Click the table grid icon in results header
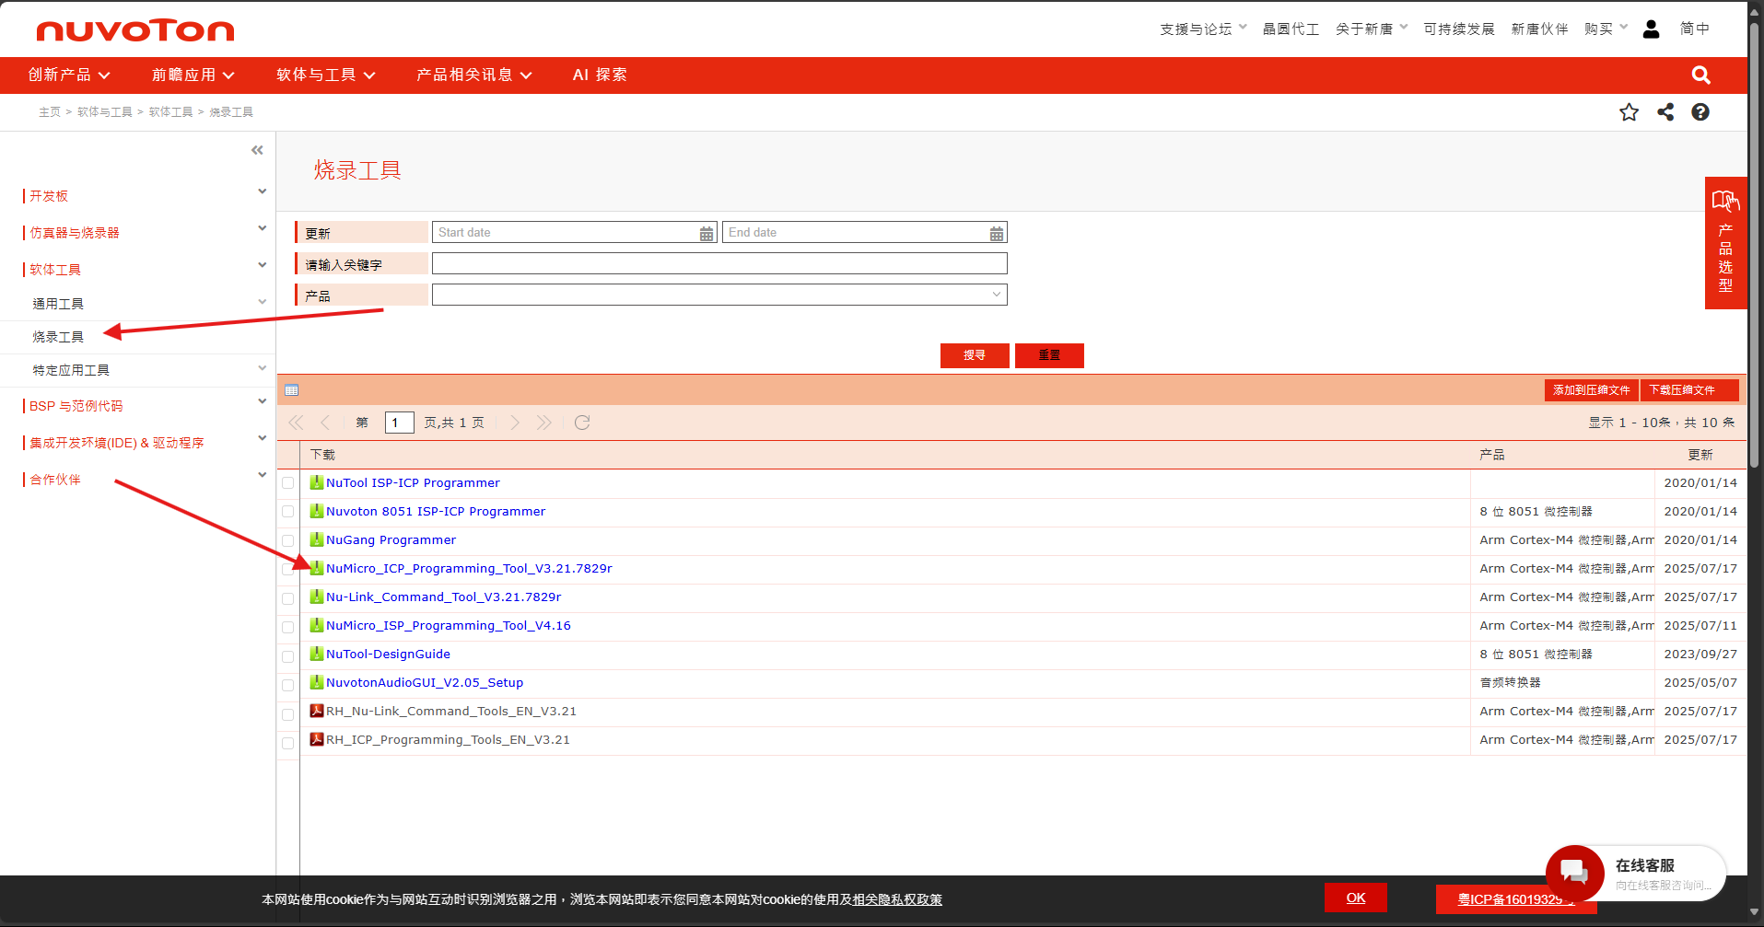 [292, 390]
